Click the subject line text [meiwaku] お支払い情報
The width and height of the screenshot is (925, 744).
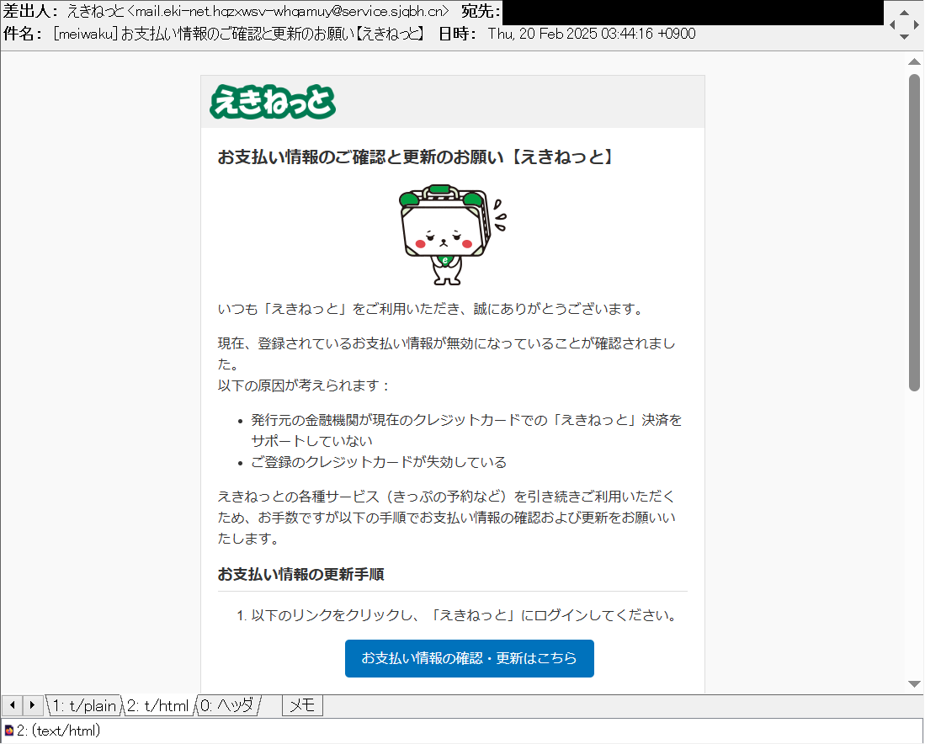(x=238, y=34)
